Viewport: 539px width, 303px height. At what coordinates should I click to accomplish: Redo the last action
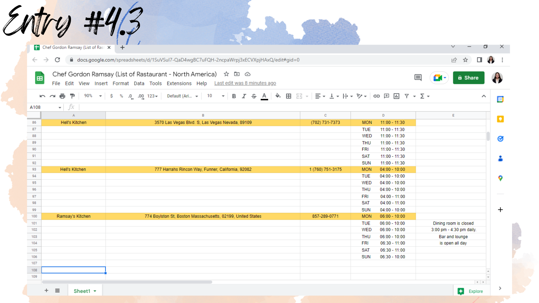click(x=53, y=96)
